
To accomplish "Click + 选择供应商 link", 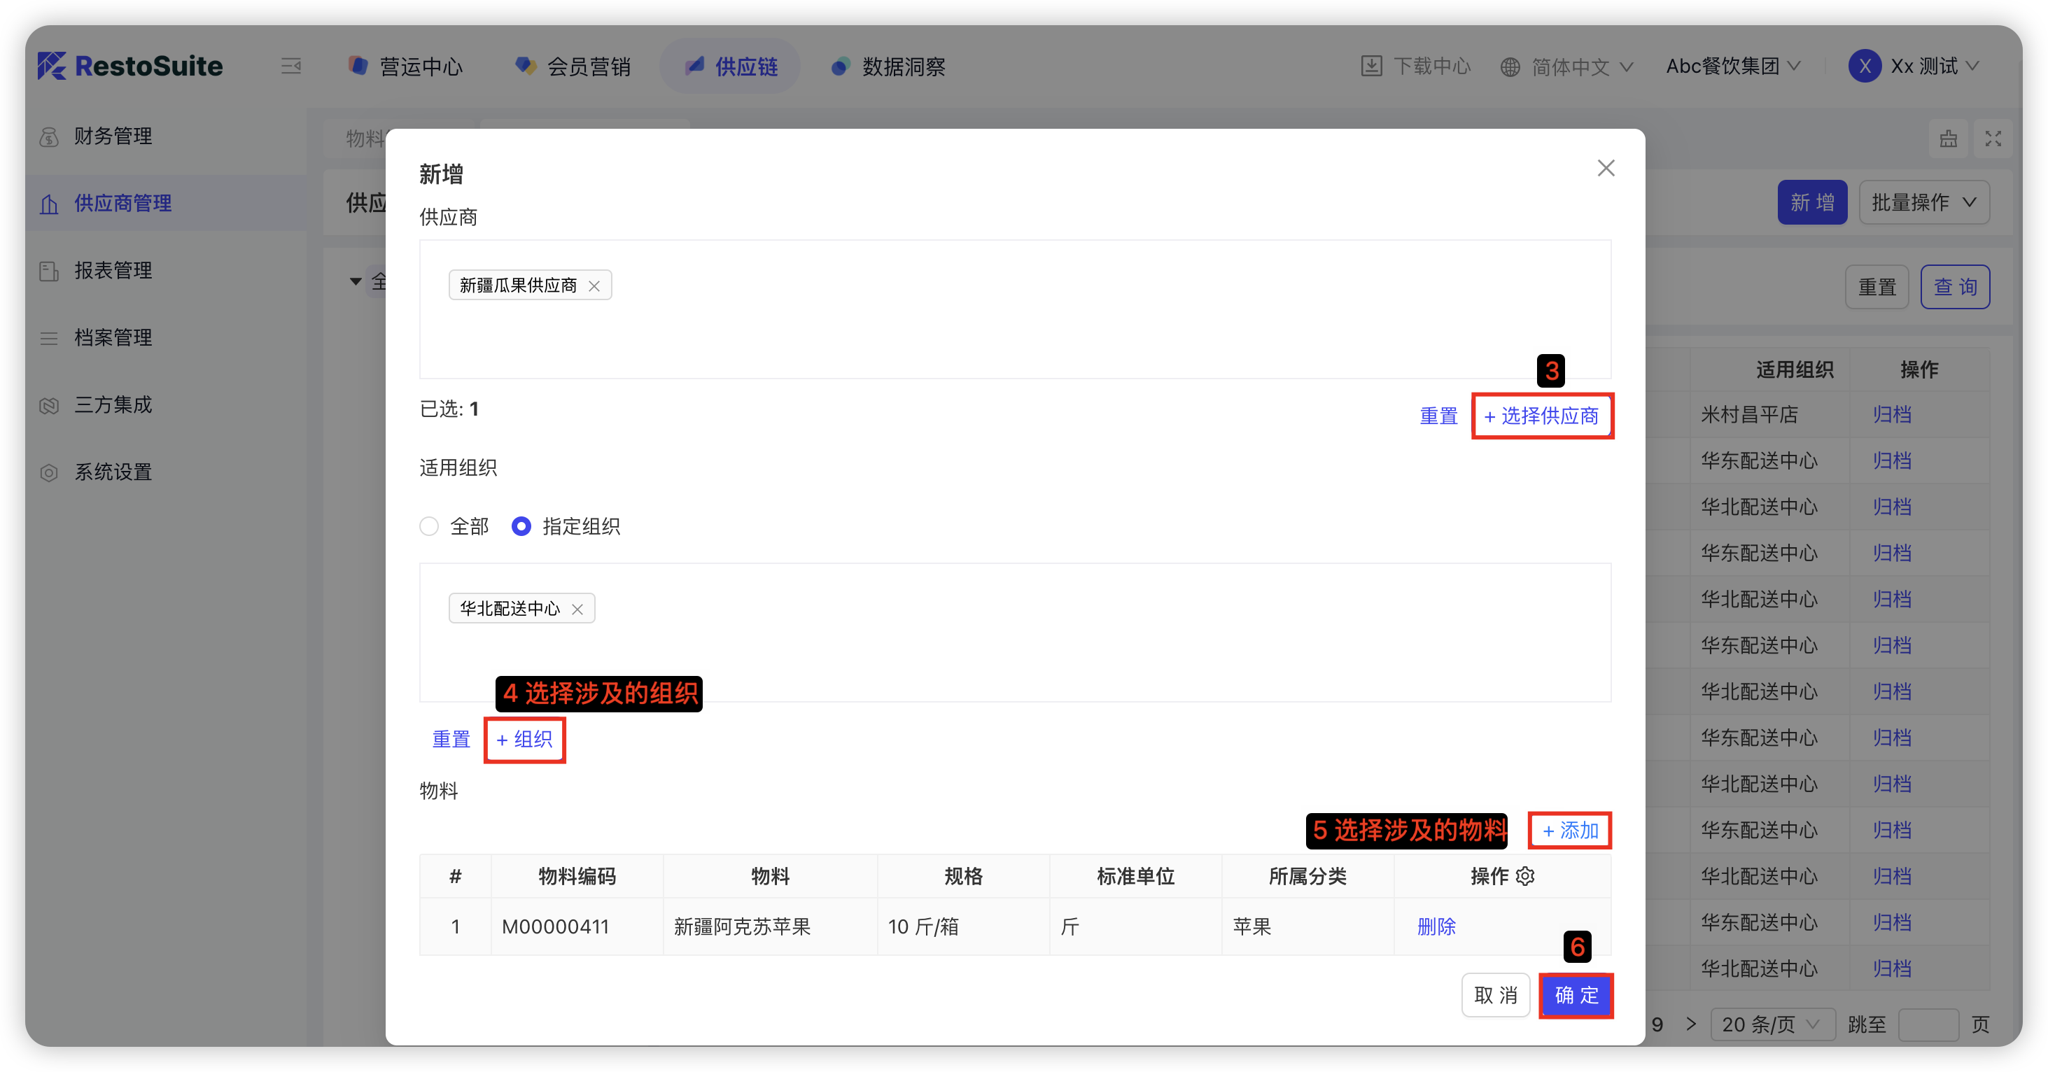I will [x=1541, y=416].
